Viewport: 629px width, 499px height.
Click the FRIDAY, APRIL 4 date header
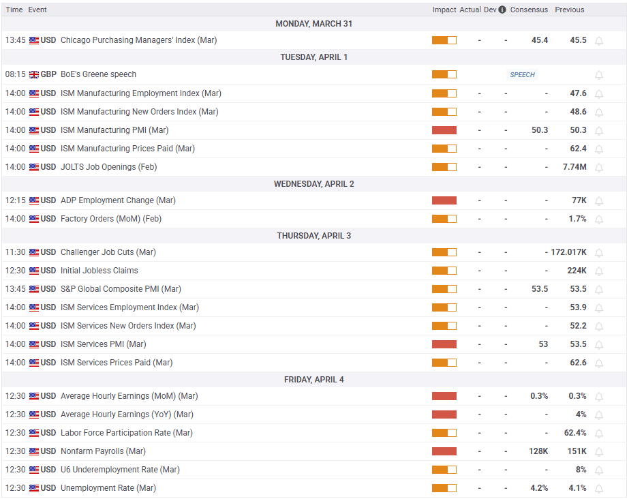pos(313,380)
